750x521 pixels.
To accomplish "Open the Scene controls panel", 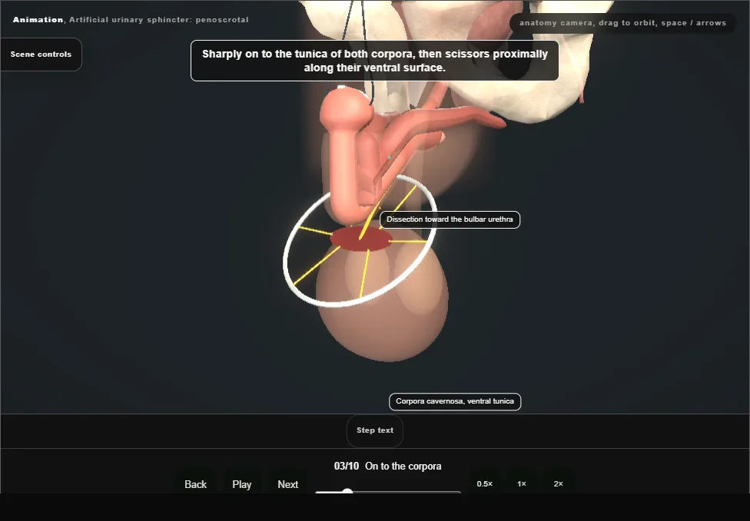I will click(41, 54).
